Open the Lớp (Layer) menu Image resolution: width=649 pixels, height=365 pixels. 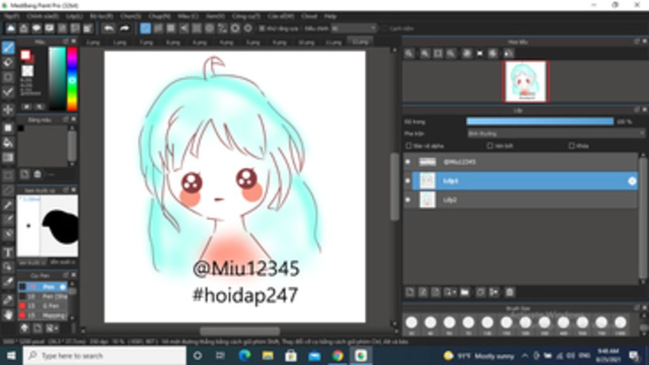(74, 16)
